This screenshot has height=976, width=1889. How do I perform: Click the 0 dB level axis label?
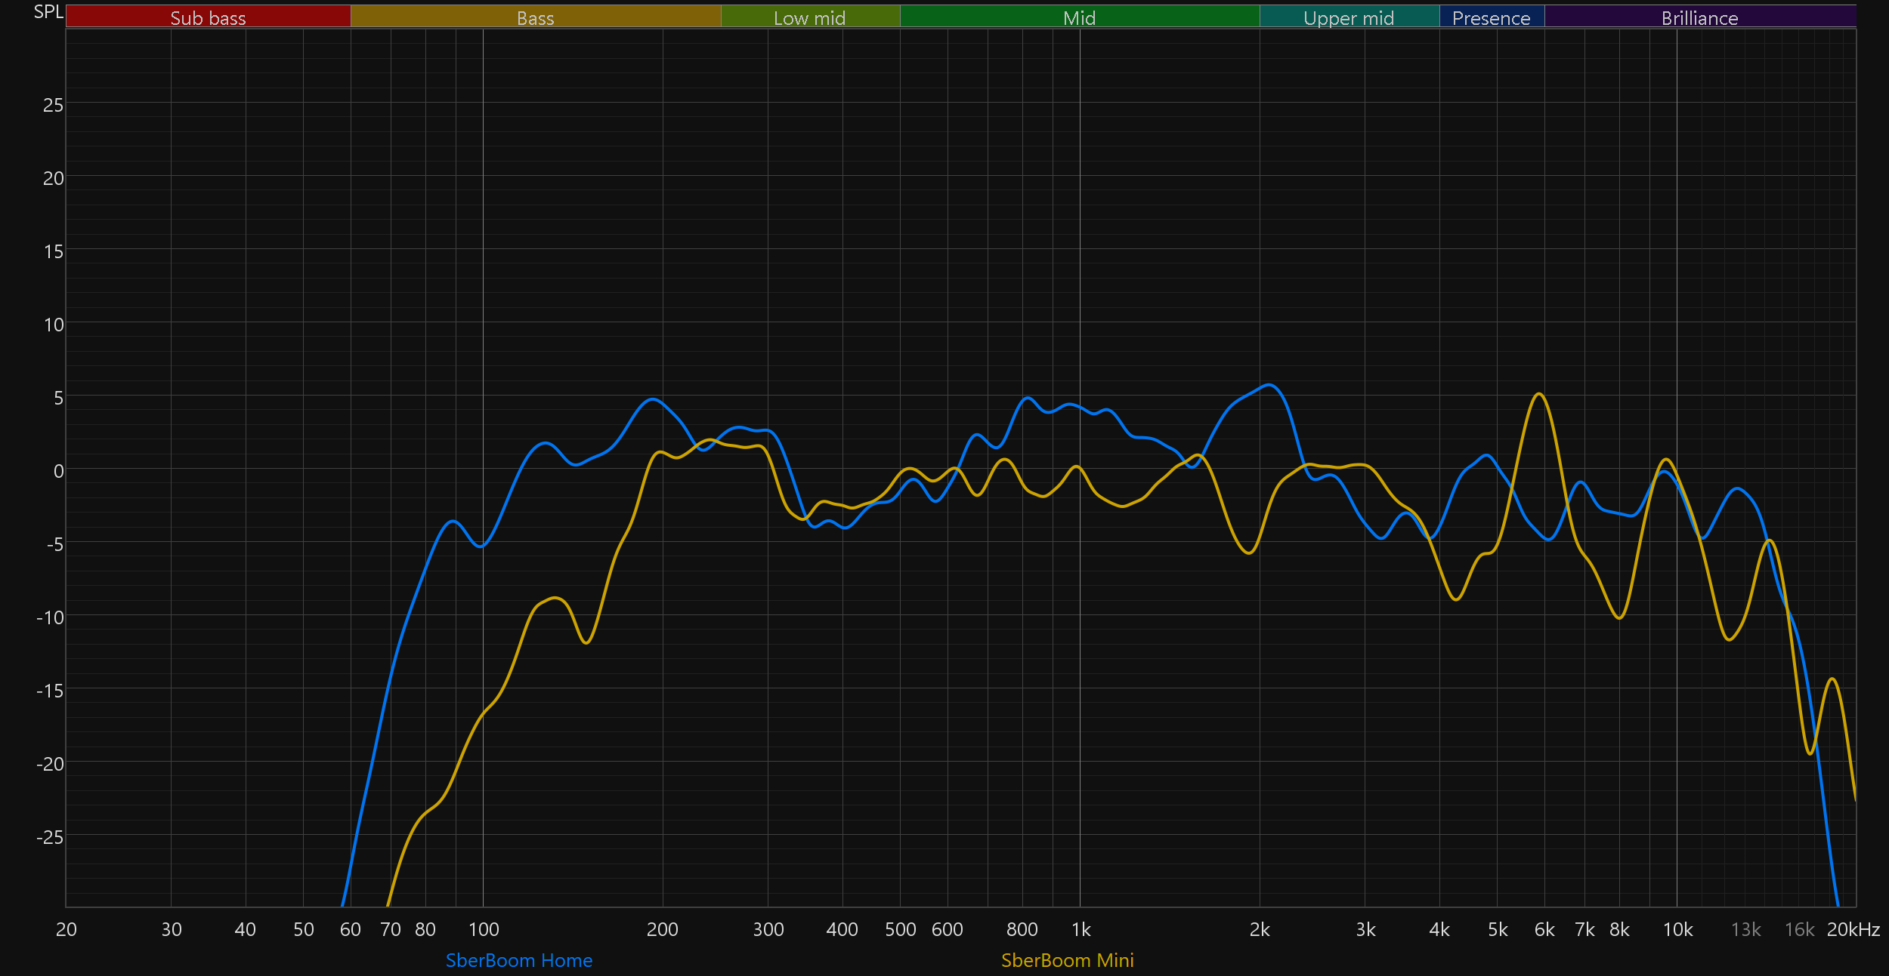click(x=58, y=471)
